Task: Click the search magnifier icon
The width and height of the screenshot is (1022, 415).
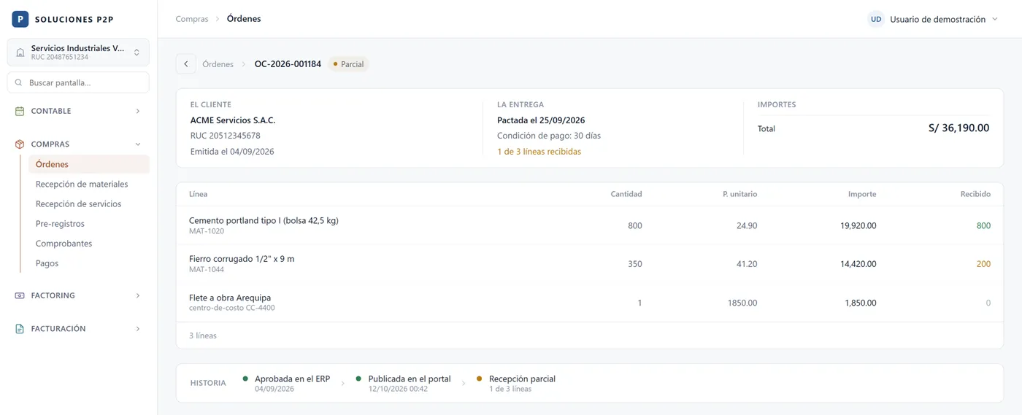Action: click(18, 82)
